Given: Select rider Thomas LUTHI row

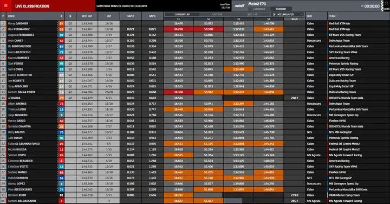Looking at the screenshot, I should tap(195, 110).
